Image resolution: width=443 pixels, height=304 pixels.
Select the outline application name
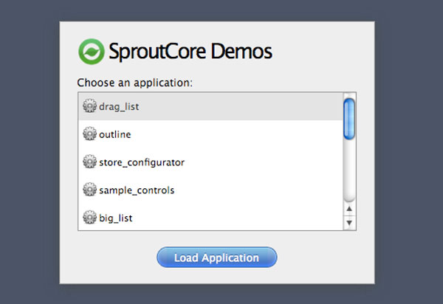coord(115,134)
